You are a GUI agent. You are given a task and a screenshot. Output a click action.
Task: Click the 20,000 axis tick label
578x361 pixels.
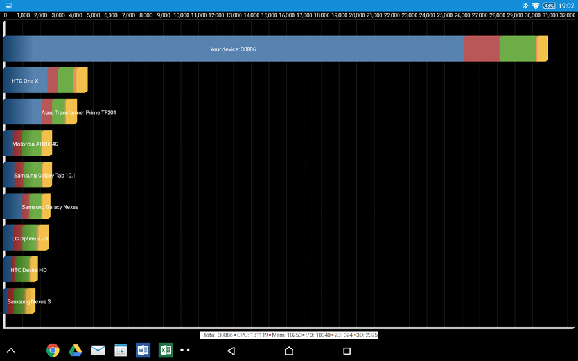tap(357, 15)
